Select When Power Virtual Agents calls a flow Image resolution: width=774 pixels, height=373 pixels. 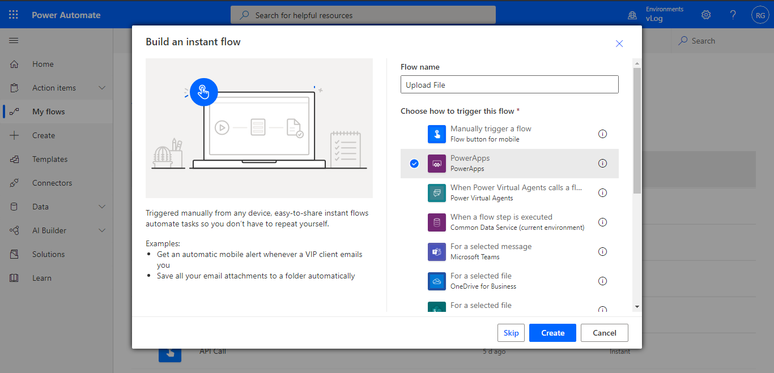tap(509, 193)
